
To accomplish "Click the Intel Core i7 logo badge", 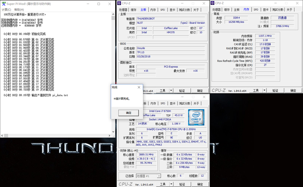I will [x=196, y=117].
